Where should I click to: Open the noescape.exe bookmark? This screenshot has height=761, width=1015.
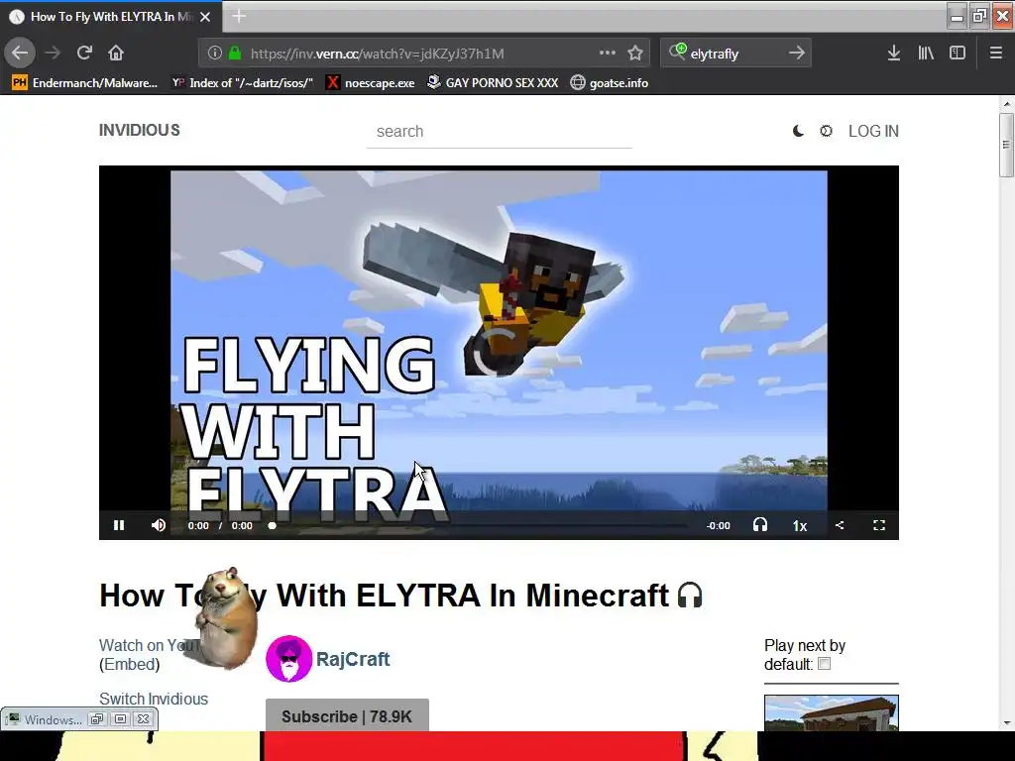coord(371,83)
